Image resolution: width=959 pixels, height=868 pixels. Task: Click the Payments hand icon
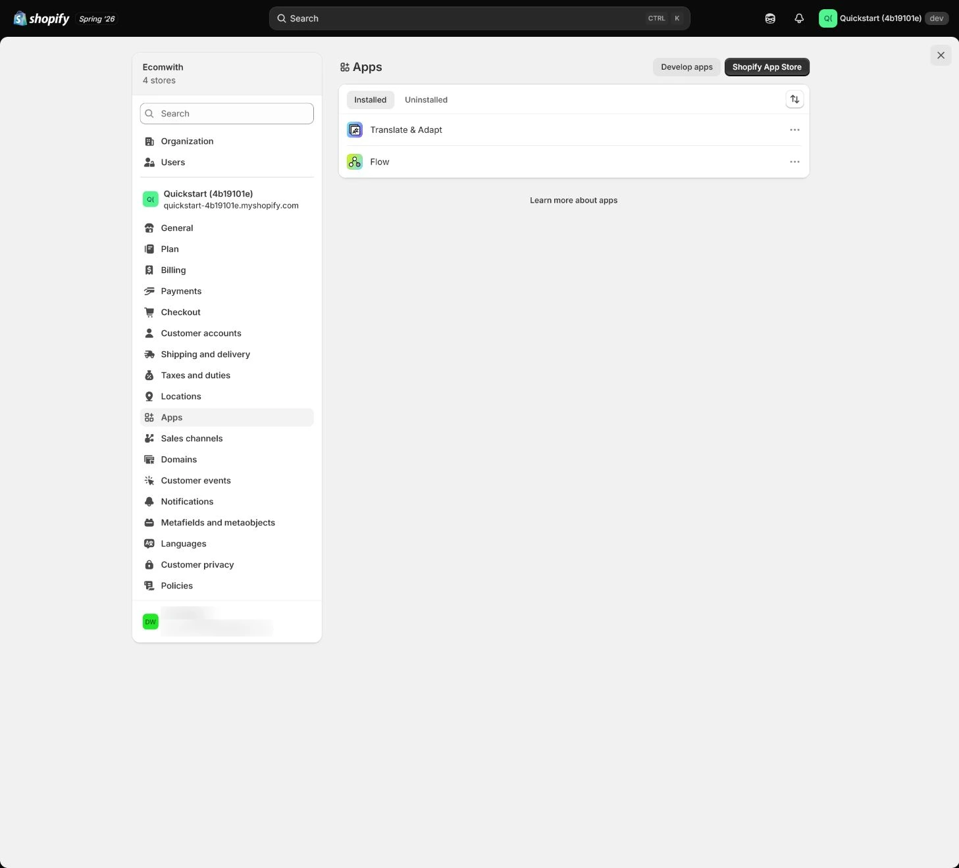point(149,291)
